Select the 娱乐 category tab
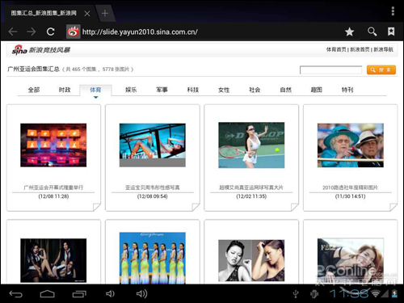The image size is (404, 303). 131,90
